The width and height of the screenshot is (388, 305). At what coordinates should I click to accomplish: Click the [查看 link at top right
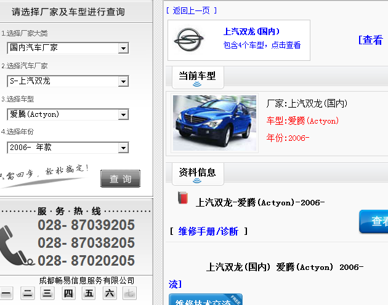pyautogui.click(x=371, y=40)
